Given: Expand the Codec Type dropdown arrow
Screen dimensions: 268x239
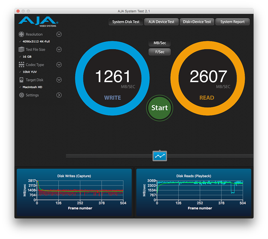Looking at the screenshot, I should 59,65.
